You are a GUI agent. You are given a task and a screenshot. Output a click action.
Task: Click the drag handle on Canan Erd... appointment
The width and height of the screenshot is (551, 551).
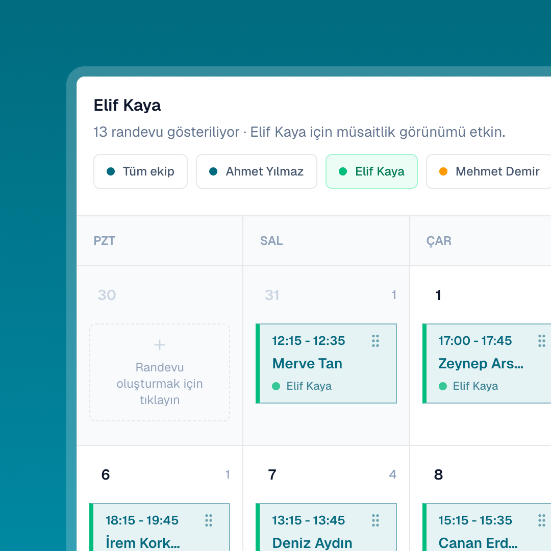(541, 520)
